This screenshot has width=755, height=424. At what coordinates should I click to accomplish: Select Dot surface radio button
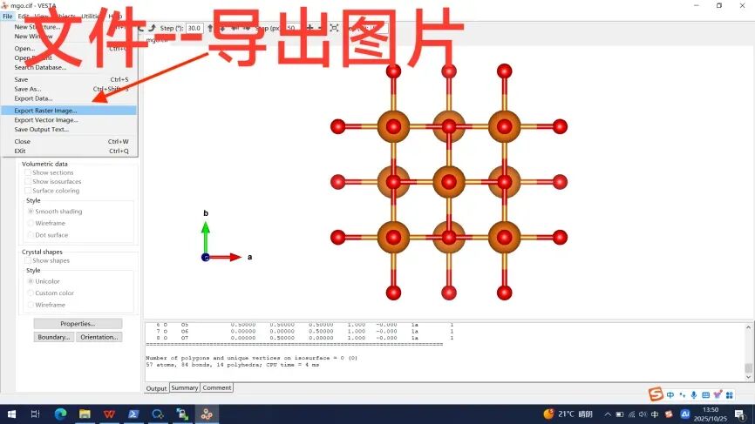31,235
